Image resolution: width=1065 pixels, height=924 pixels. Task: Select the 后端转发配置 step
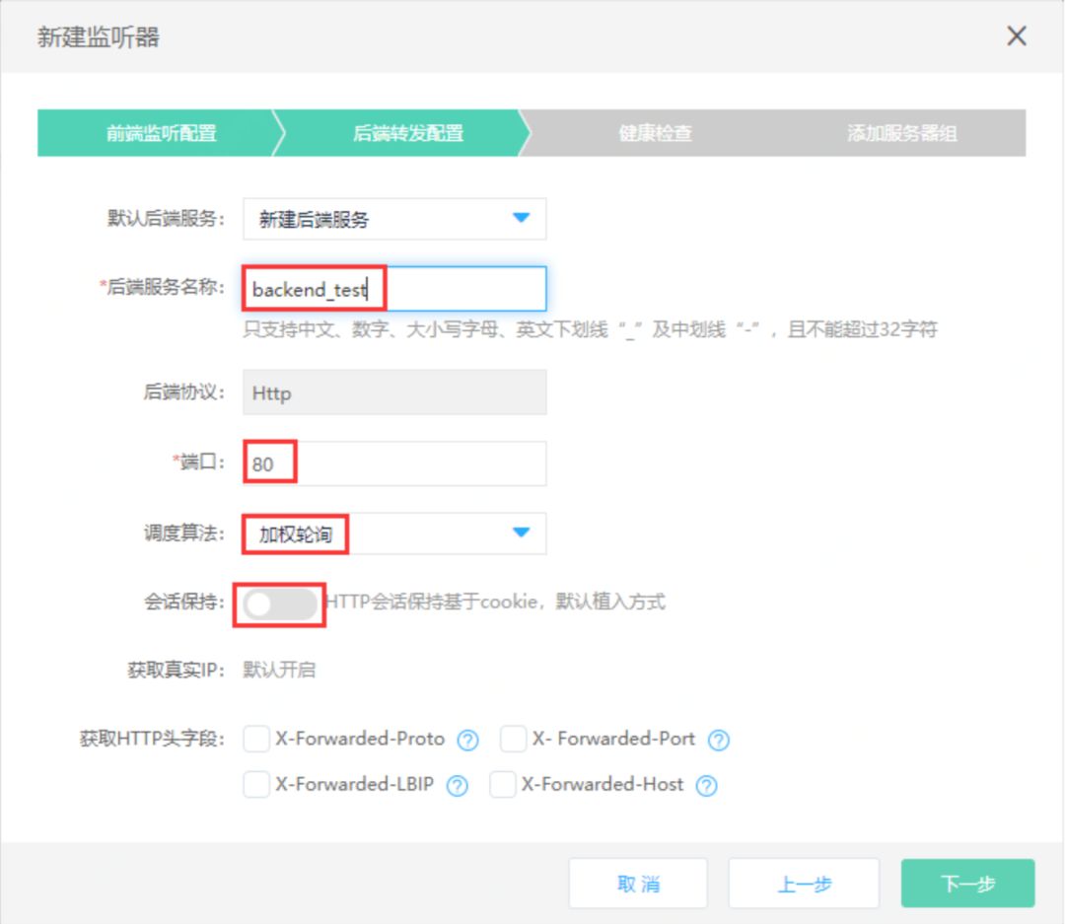(407, 132)
